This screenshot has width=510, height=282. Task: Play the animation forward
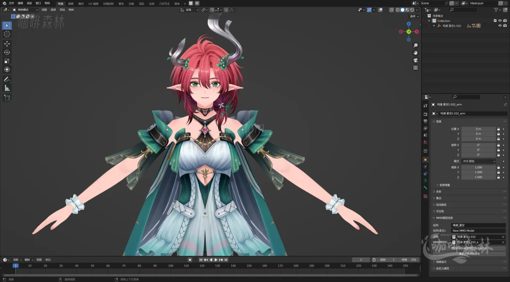[215, 260]
